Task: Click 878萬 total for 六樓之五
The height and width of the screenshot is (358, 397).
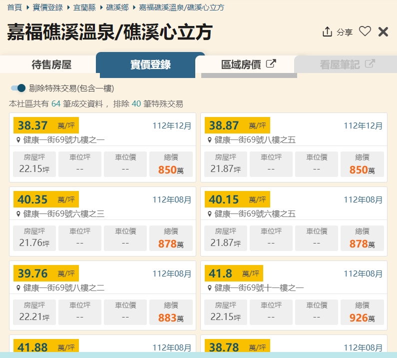Action: (362, 243)
